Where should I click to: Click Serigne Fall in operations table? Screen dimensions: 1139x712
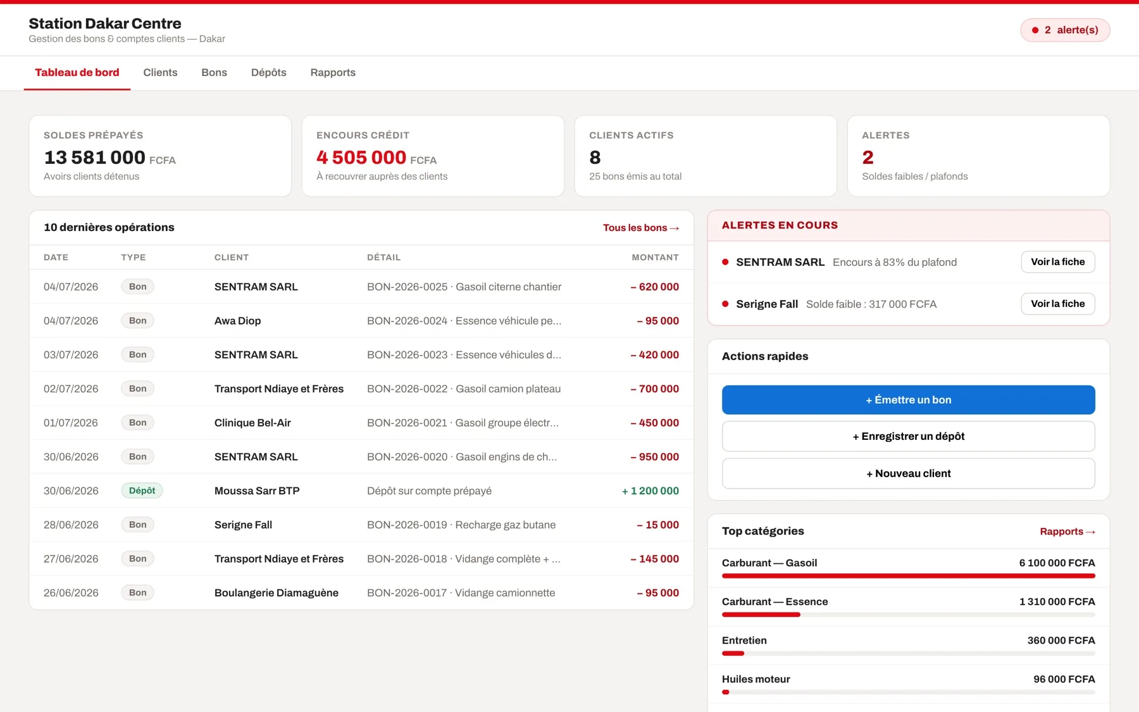click(x=243, y=525)
